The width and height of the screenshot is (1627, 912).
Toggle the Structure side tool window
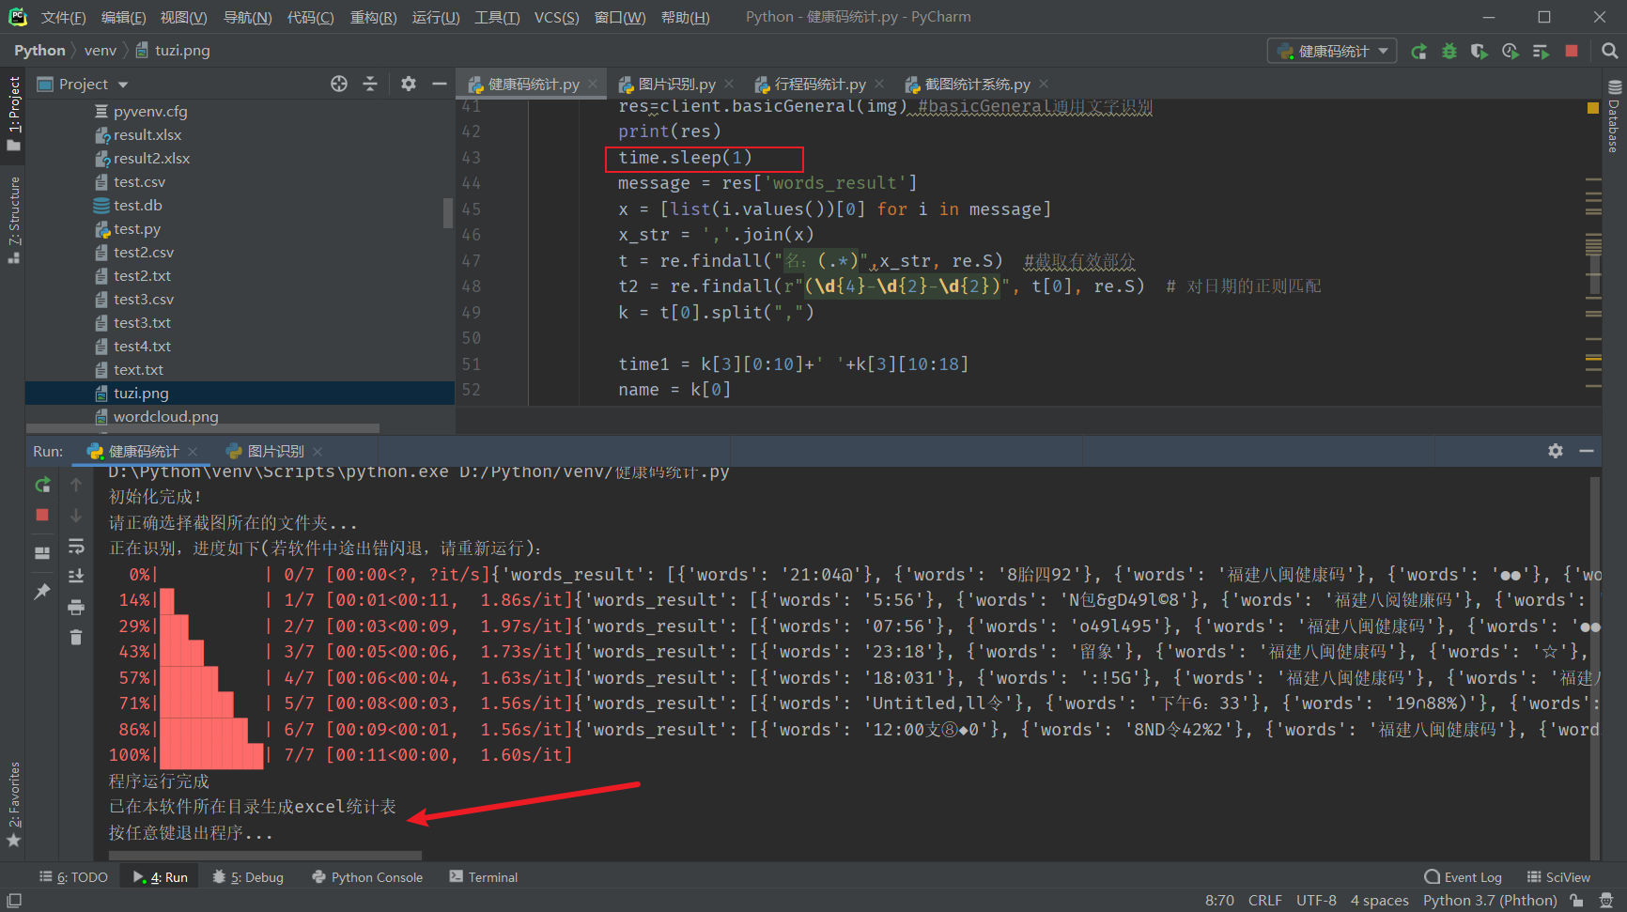pyautogui.click(x=13, y=219)
